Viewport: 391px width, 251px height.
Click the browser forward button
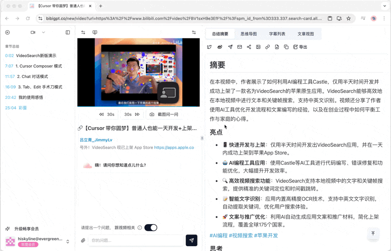(x=17, y=19)
